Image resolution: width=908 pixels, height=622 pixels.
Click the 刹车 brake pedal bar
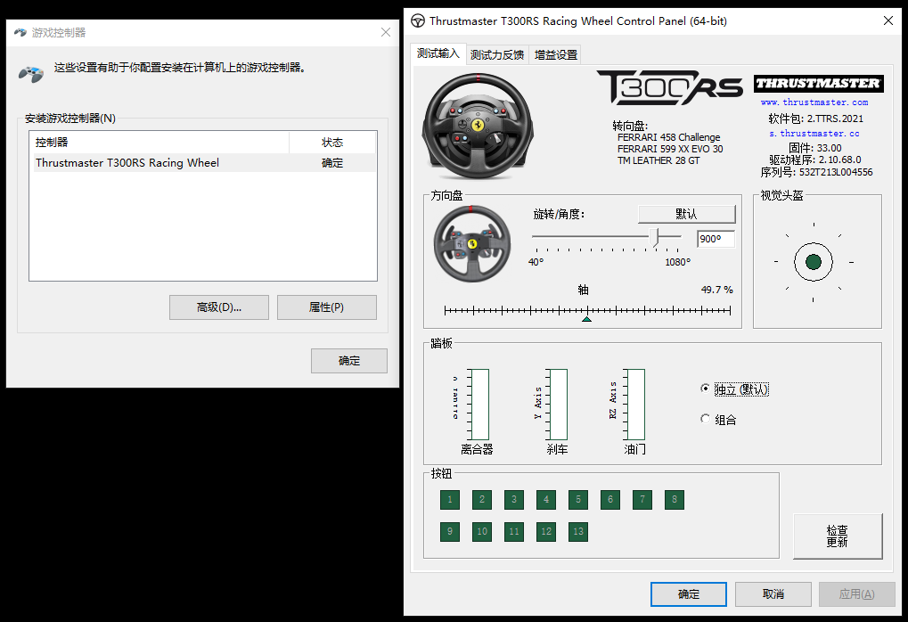(558, 405)
